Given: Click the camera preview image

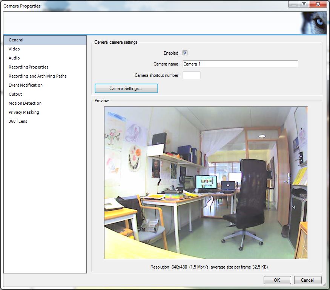Looking at the screenshot, I should click(206, 183).
